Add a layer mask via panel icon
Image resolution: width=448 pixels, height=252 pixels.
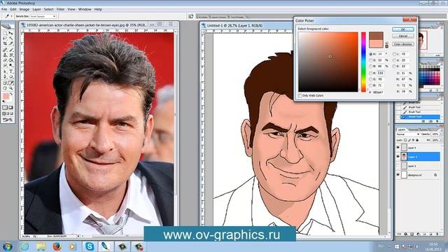(412, 234)
